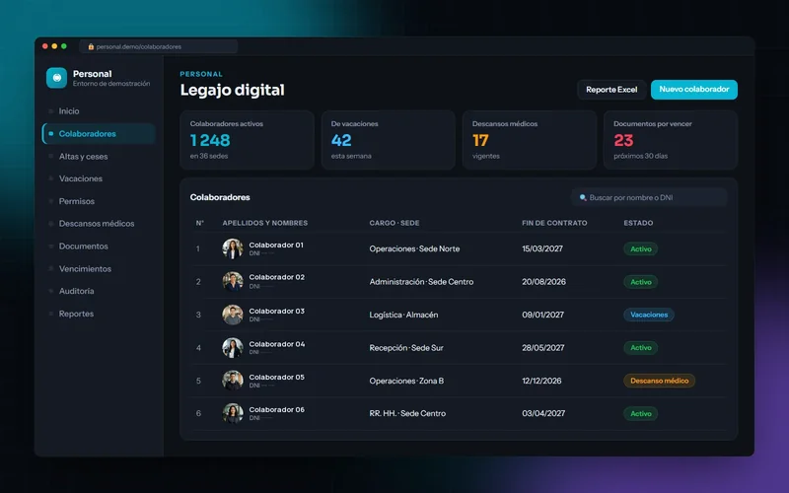Open Permisos in the sidebar
The width and height of the screenshot is (789, 493).
coord(100,201)
